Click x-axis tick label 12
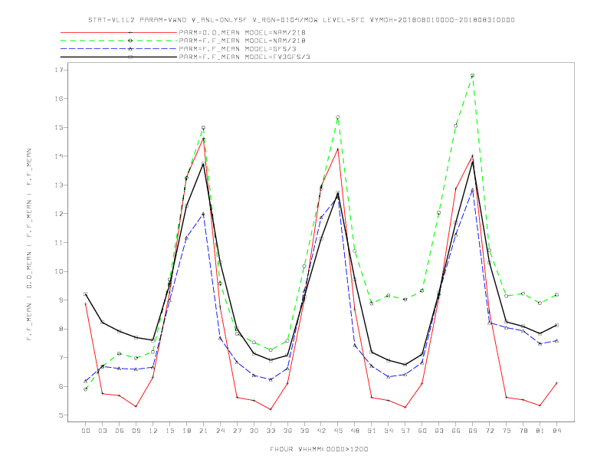Image resolution: width=607 pixels, height=469 pixels. pos(153,431)
